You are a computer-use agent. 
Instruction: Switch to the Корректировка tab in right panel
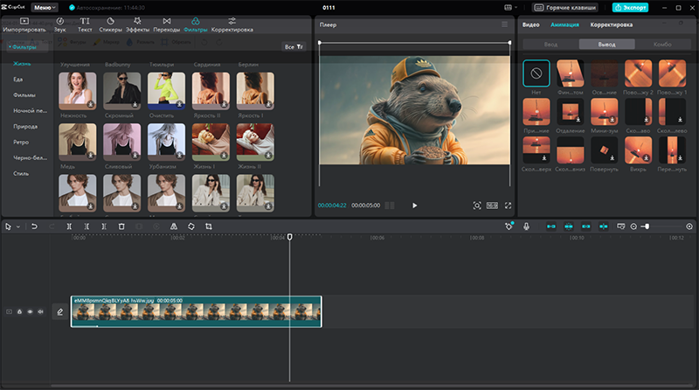pyautogui.click(x=611, y=24)
